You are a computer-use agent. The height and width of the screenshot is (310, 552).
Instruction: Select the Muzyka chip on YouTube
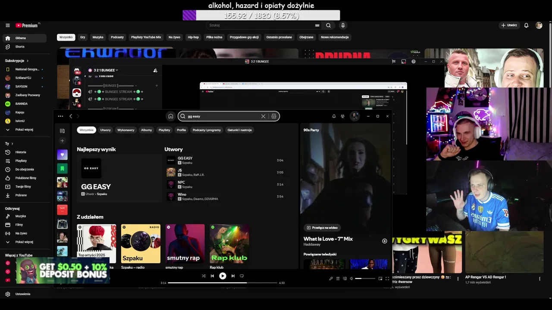pos(98,37)
